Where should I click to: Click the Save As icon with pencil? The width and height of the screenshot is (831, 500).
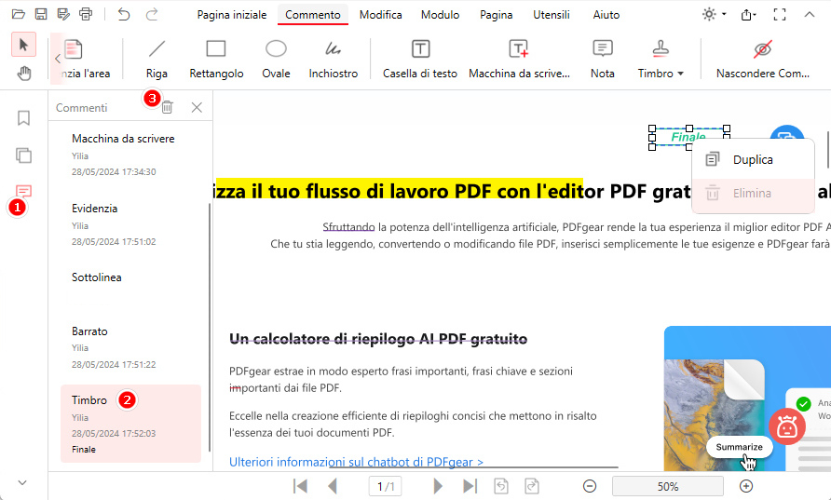click(x=63, y=14)
